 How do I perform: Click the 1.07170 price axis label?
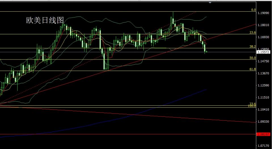click(x=263, y=146)
